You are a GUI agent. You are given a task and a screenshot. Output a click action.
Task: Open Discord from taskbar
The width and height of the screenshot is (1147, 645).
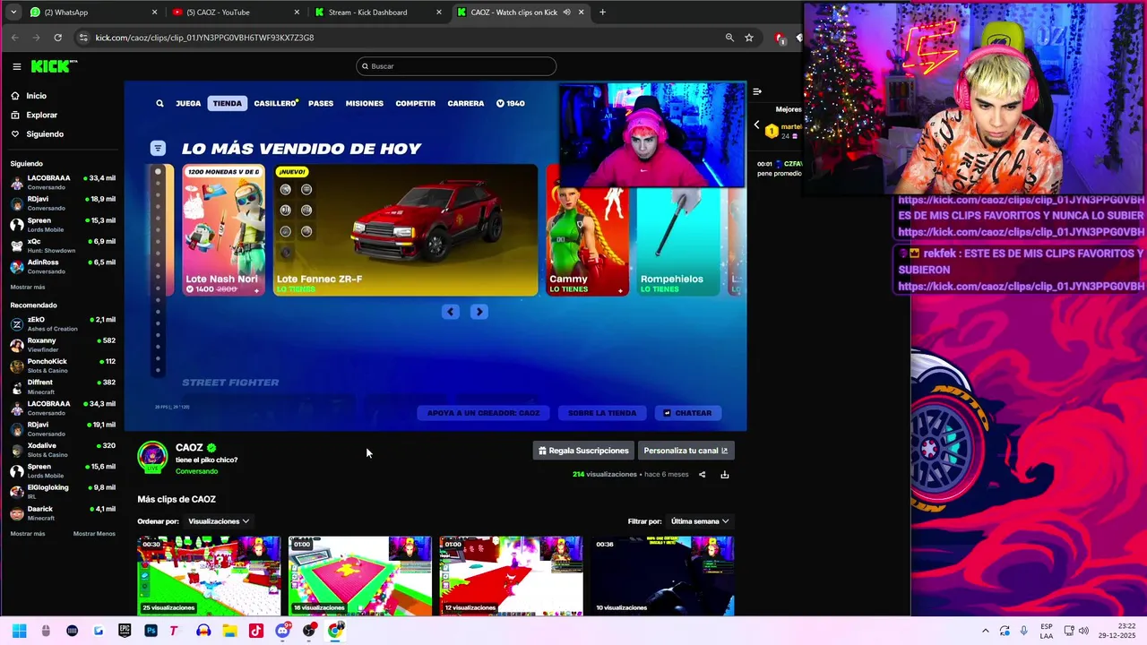tap(282, 631)
